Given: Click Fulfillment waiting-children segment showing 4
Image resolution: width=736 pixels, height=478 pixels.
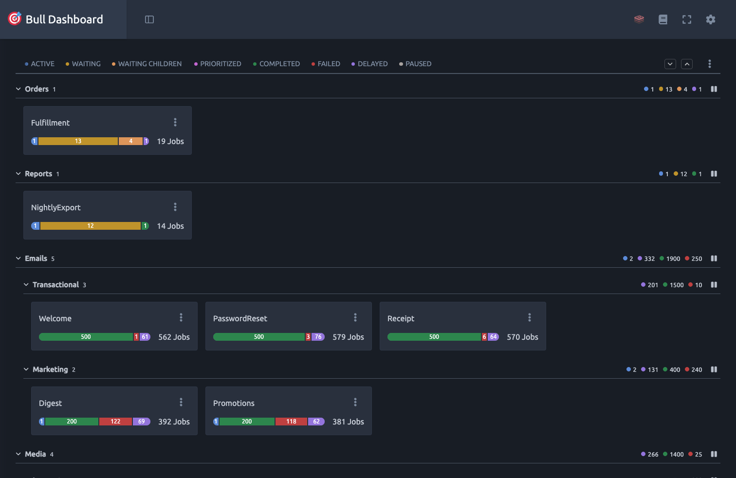Looking at the screenshot, I should click(130, 141).
